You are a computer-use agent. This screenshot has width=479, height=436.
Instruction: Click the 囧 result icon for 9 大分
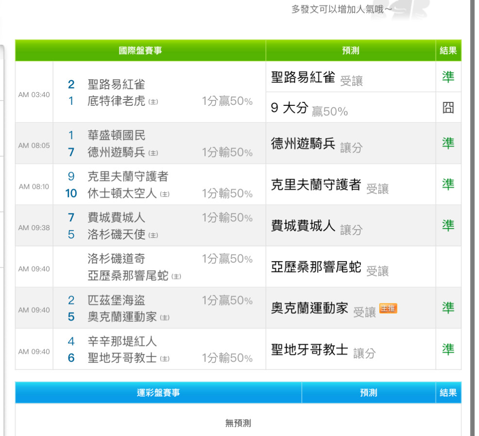(448, 108)
